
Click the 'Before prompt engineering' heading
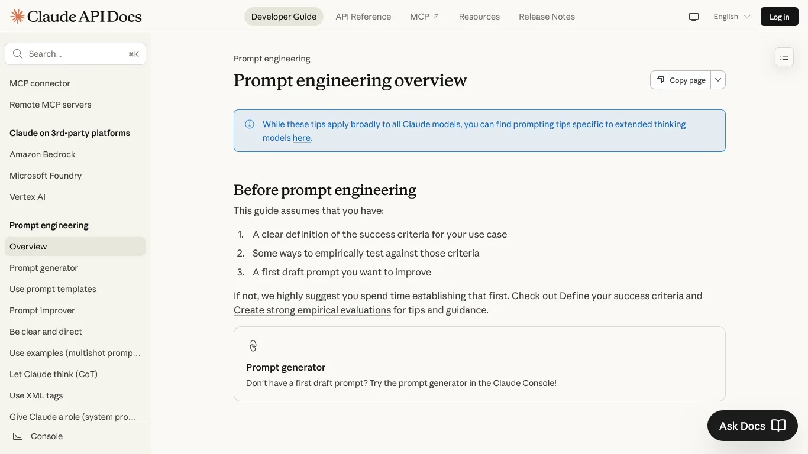tap(325, 190)
